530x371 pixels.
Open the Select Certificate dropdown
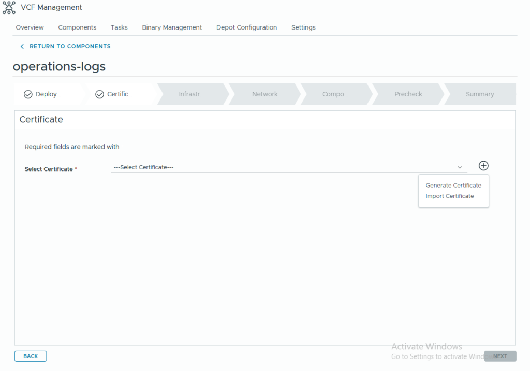tap(285, 167)
